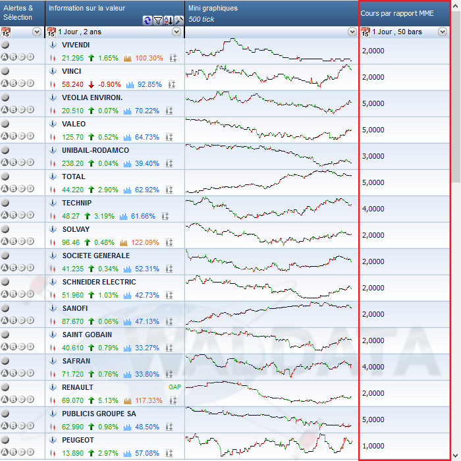The height and width of the screenshot is (461, 461).
Task: Click the chart icon at end of SAFRAN row
Action: (169, 374)
